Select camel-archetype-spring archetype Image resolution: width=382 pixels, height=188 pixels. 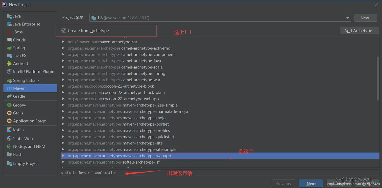coord(220,73)
